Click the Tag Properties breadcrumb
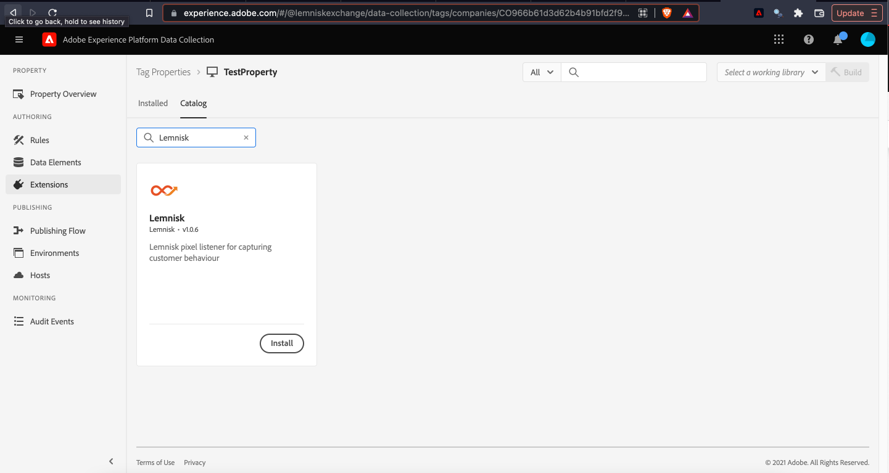 163,72
